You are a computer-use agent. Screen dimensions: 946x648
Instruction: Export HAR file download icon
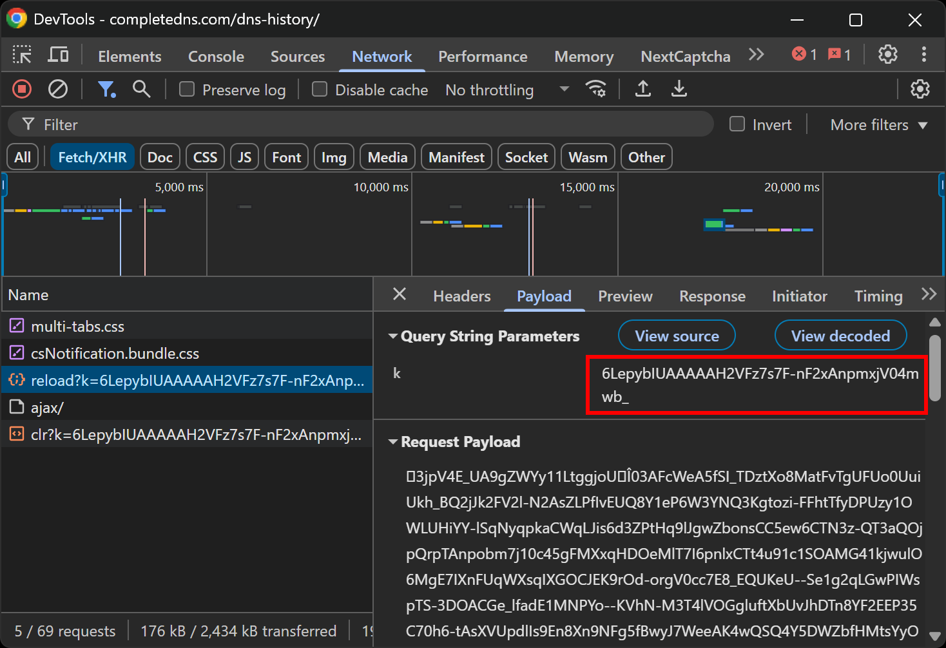point(679,89)
